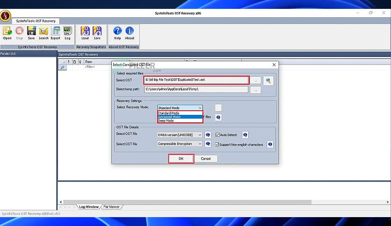
Task: Click the status bar version text
Action: (31, 213)
